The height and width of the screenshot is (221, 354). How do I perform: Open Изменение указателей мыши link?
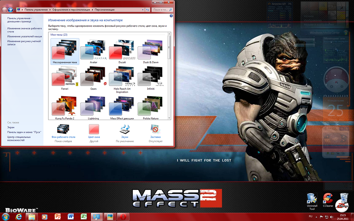[25, 36]
